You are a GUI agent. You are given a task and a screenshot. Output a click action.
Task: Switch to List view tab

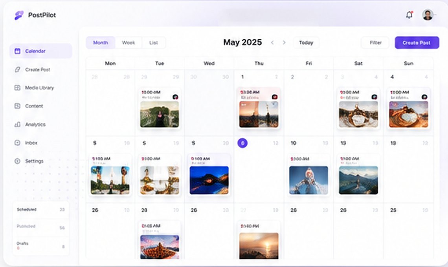pos(153,42)
